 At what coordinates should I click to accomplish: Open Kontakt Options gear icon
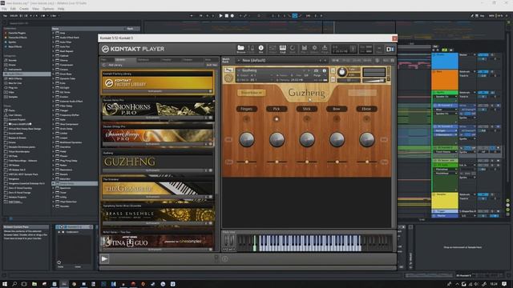[314, 48]
